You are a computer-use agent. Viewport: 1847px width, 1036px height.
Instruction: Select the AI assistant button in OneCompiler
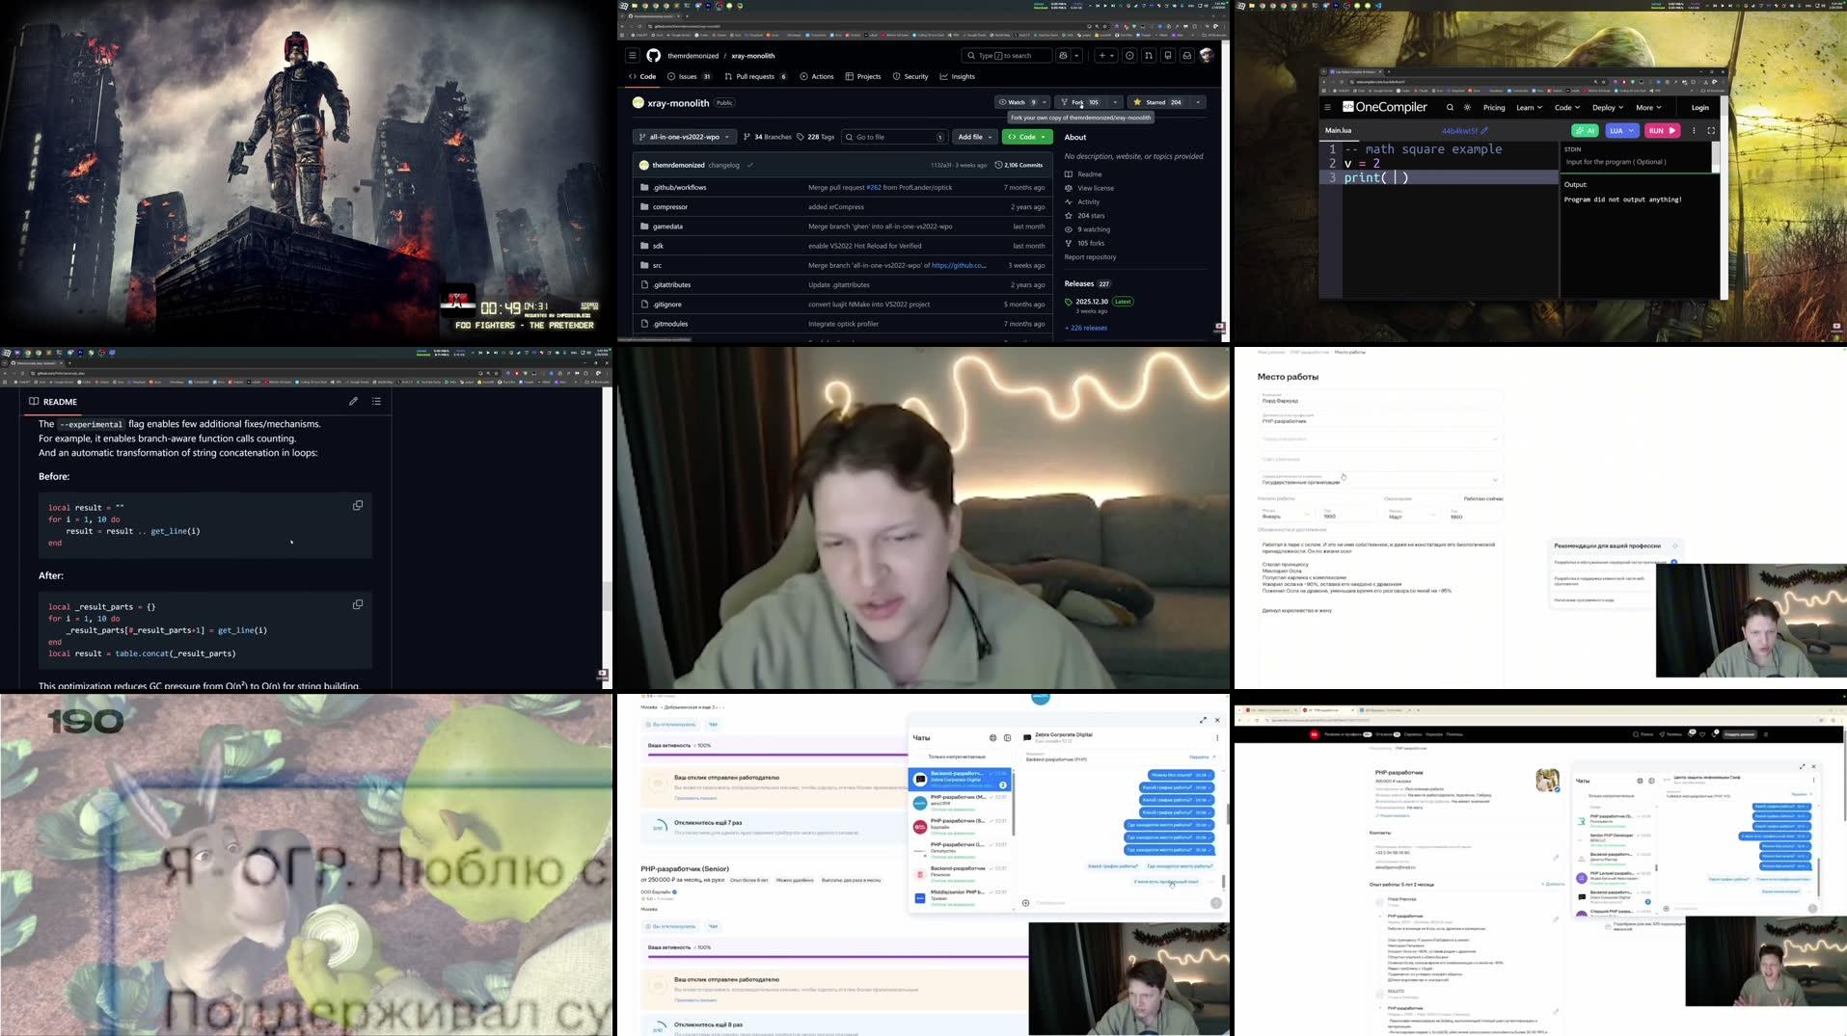(x=1587, y=130)
